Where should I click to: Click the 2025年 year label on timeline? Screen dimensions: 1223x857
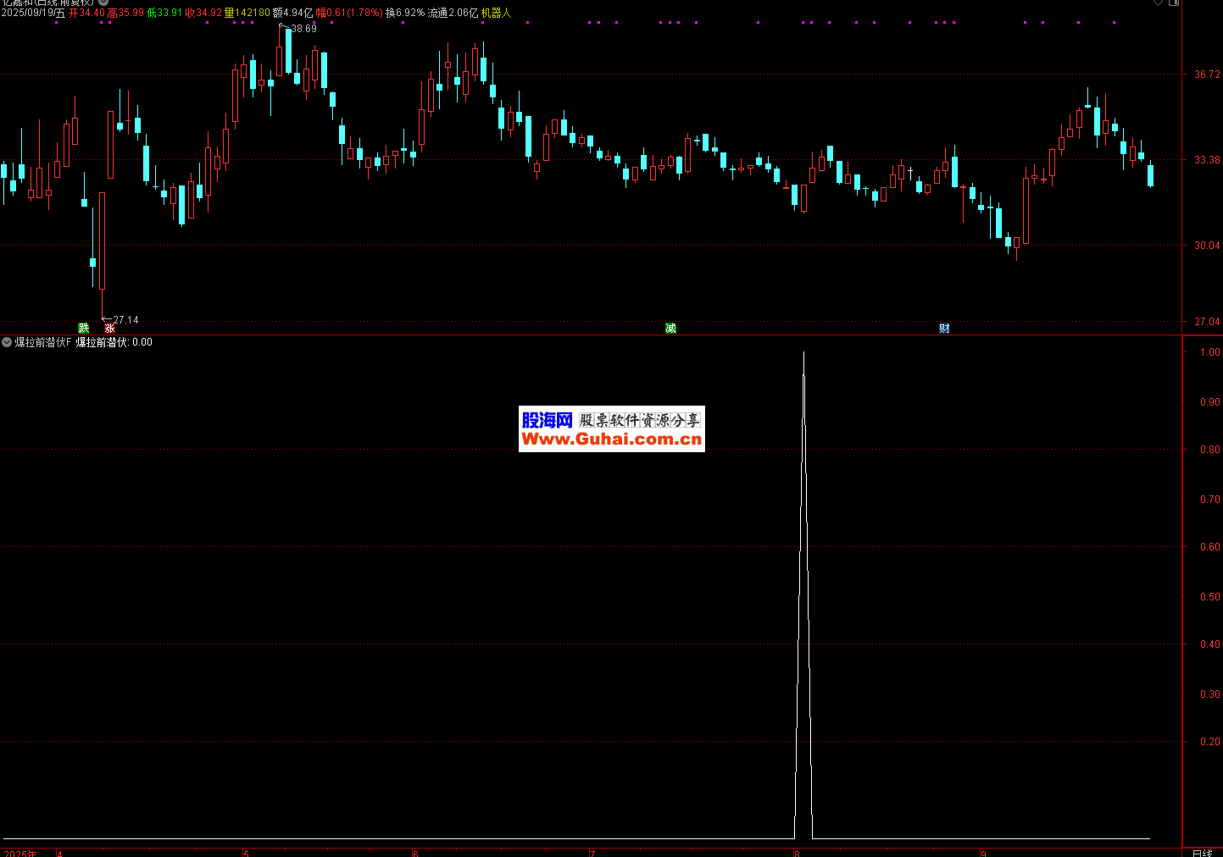[x=20, y=853]
